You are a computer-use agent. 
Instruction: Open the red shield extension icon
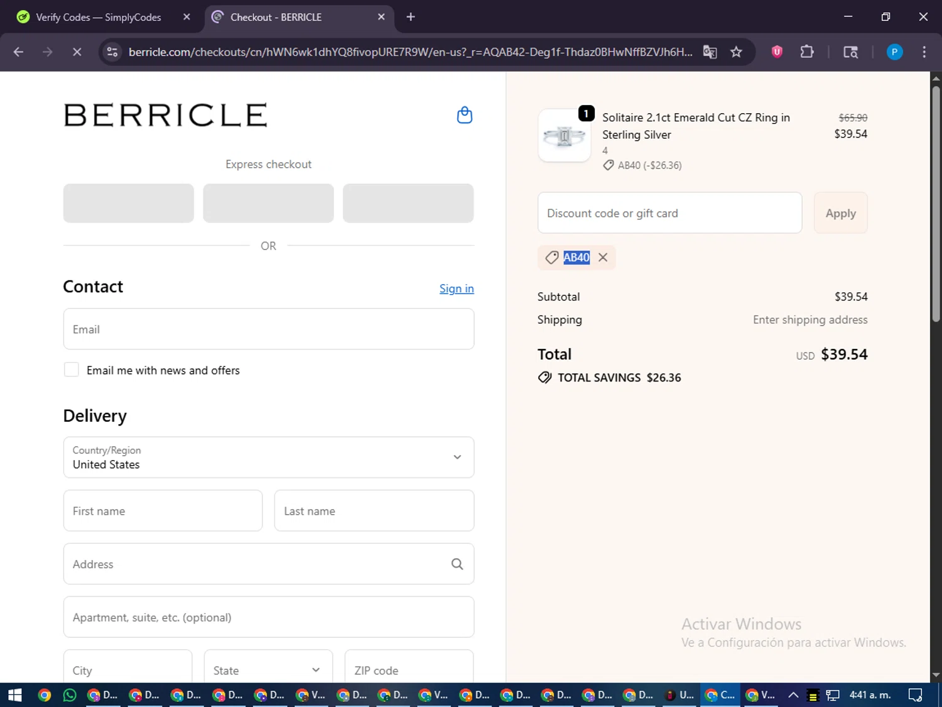pos(777,52)
